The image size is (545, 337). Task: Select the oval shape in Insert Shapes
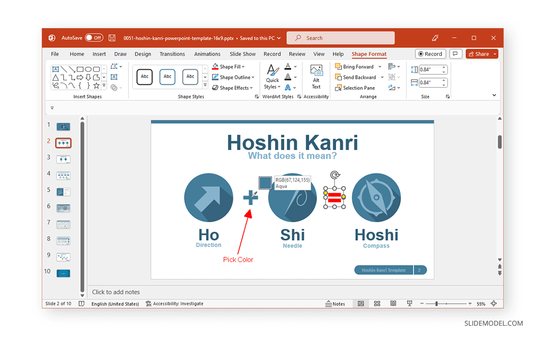click(x=88, y=68)
